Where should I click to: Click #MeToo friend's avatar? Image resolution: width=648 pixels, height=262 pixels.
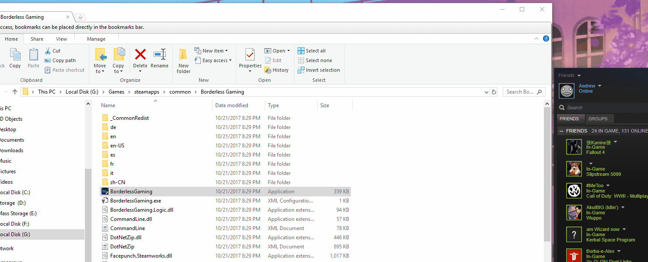pyautogui.click(x=574, y=191)
